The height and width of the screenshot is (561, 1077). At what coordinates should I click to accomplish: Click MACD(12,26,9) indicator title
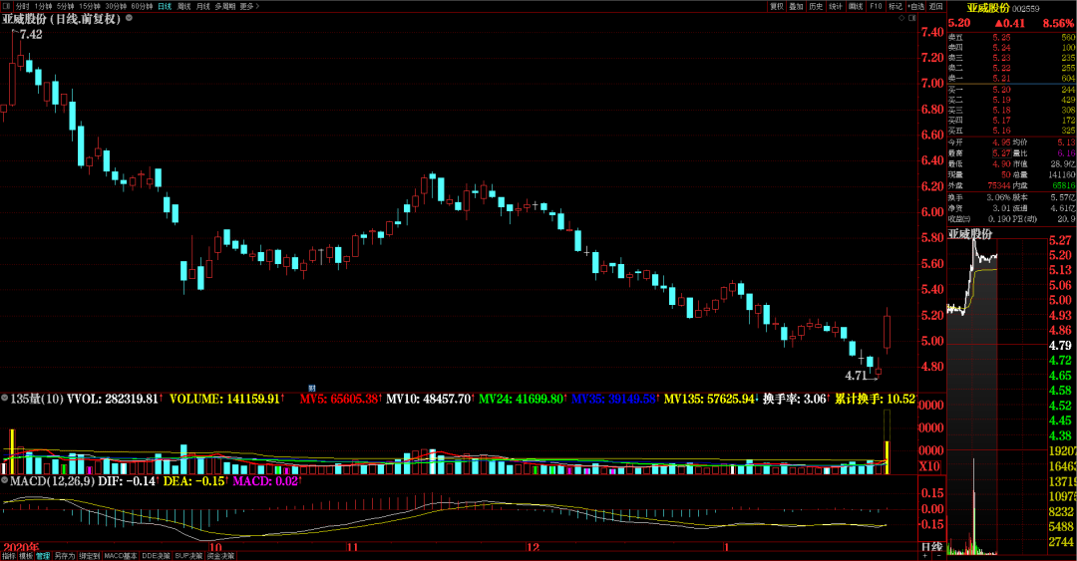tap(52, 481)
